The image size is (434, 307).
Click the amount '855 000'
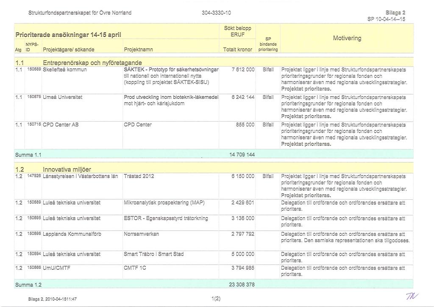(245, 125)
